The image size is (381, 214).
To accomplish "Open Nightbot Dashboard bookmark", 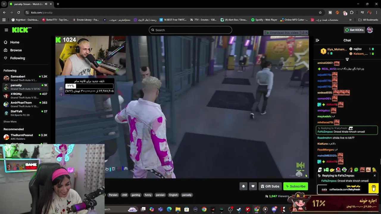I will tap(25, 20).
